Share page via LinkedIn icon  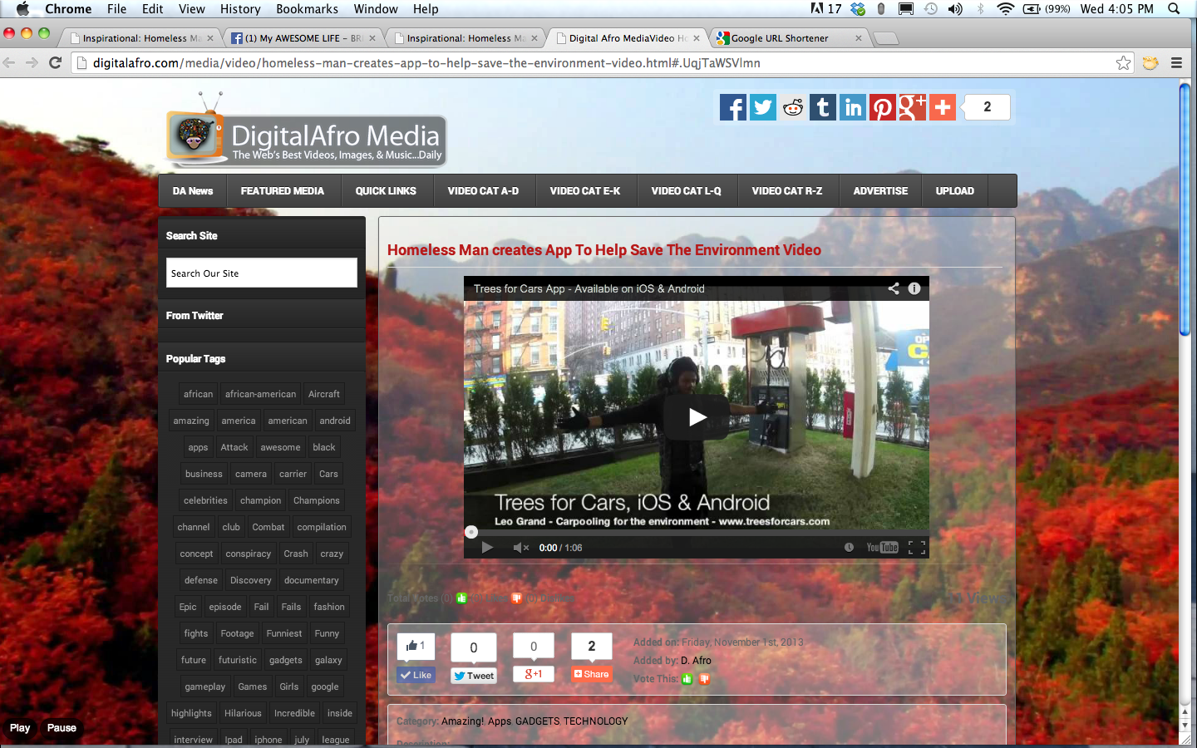[852, 107]
